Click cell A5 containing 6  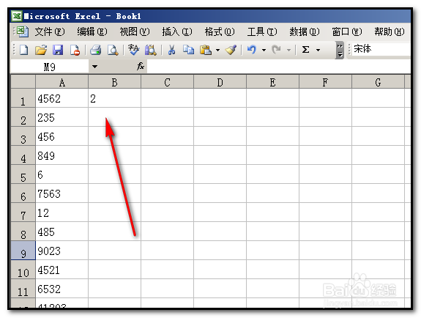pyautogui.click(x=62, y=174)
